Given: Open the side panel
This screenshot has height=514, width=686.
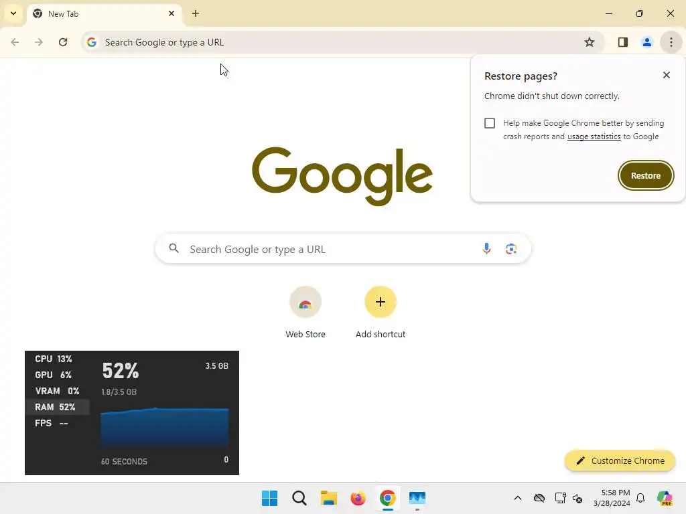Looking at the screenshot, I should coord(623,42).
